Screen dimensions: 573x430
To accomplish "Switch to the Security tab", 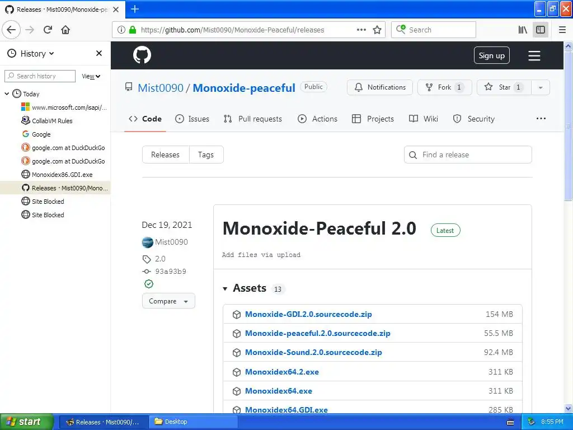I will [473, 119].
